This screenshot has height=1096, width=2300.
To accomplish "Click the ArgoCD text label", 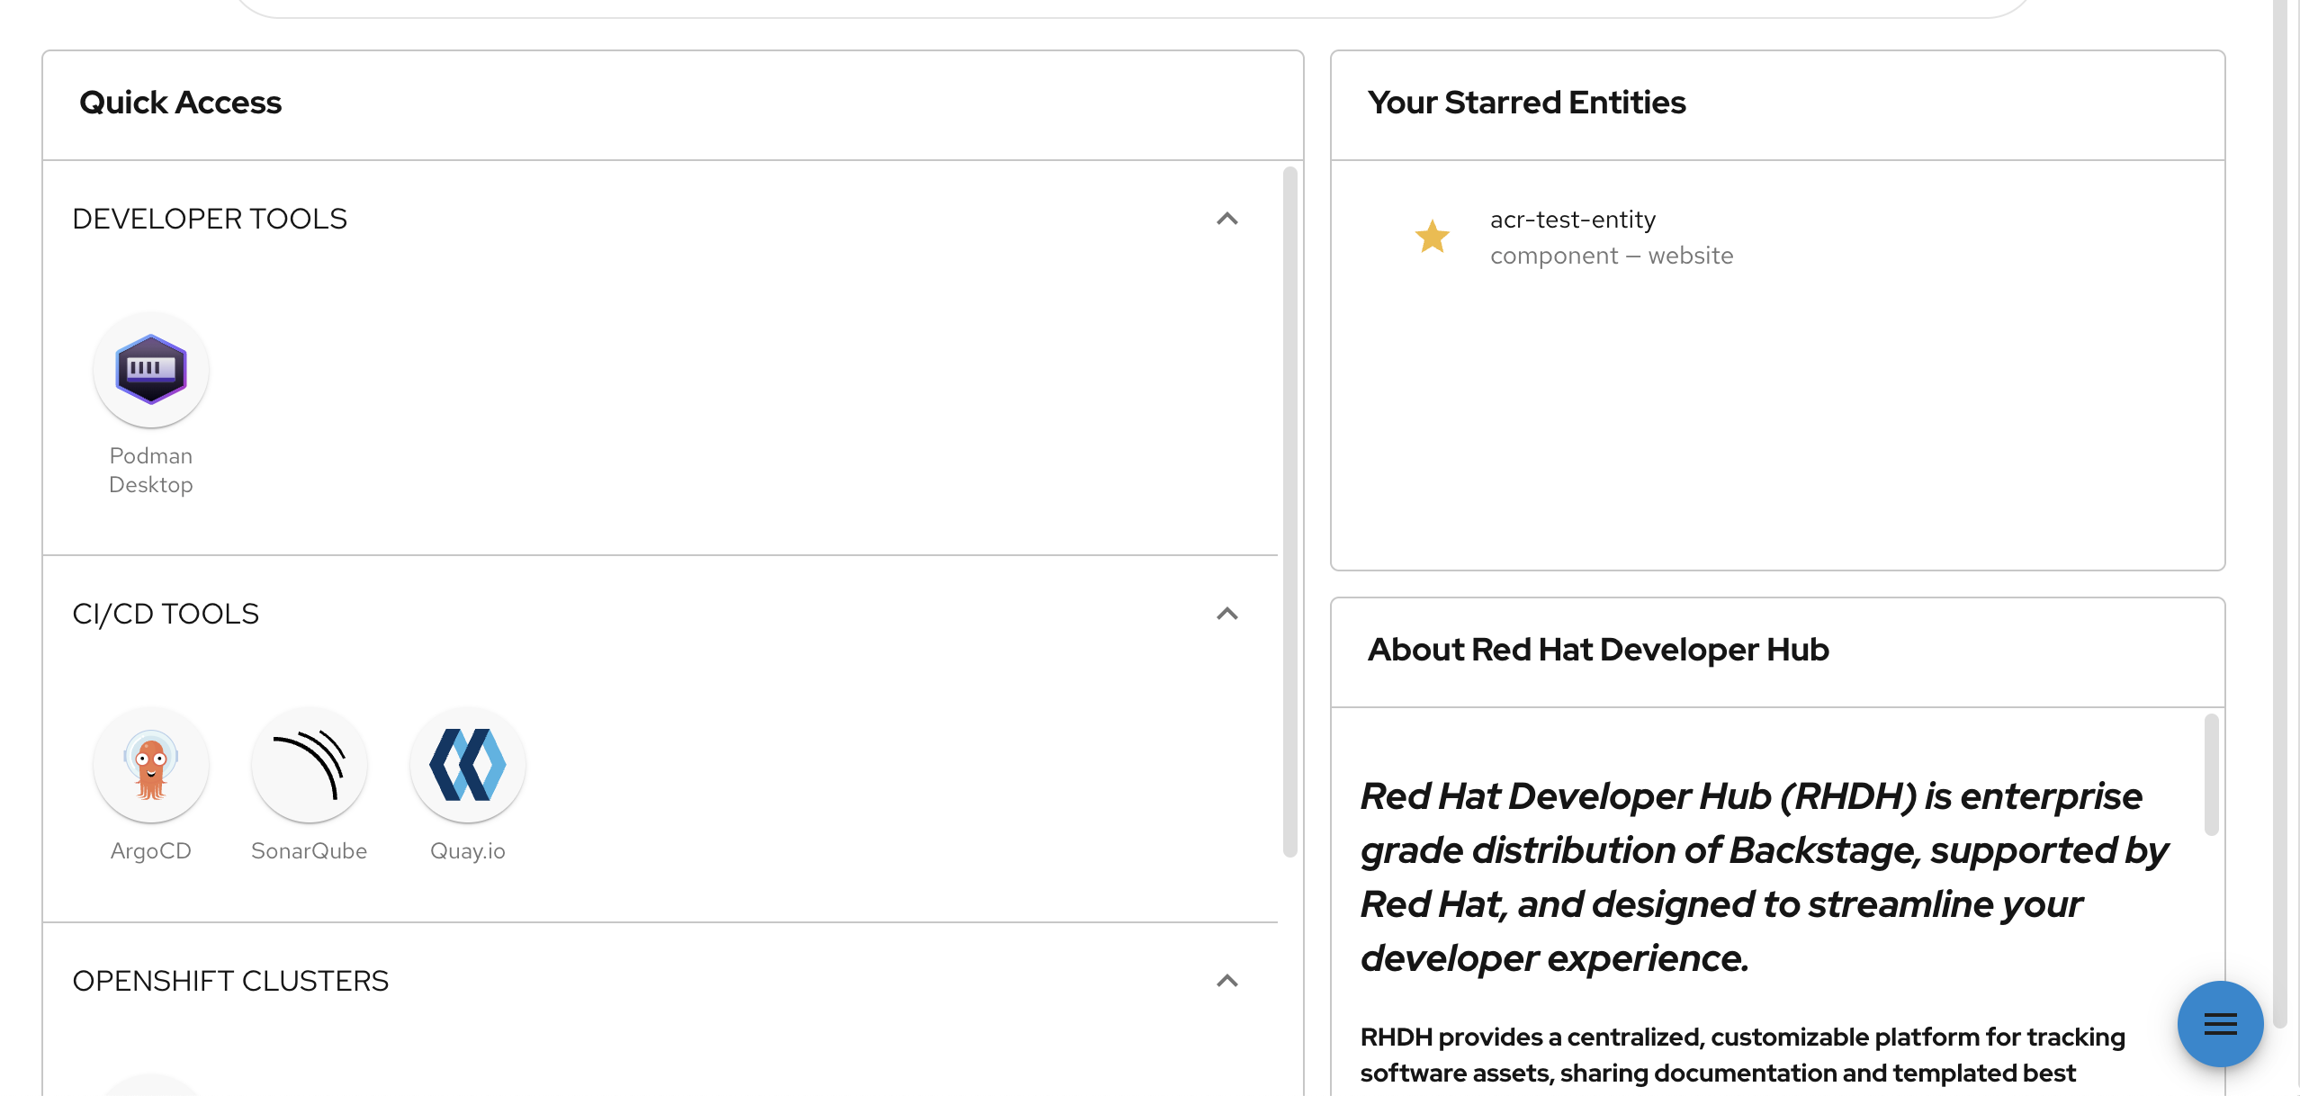I will (151, 851).
